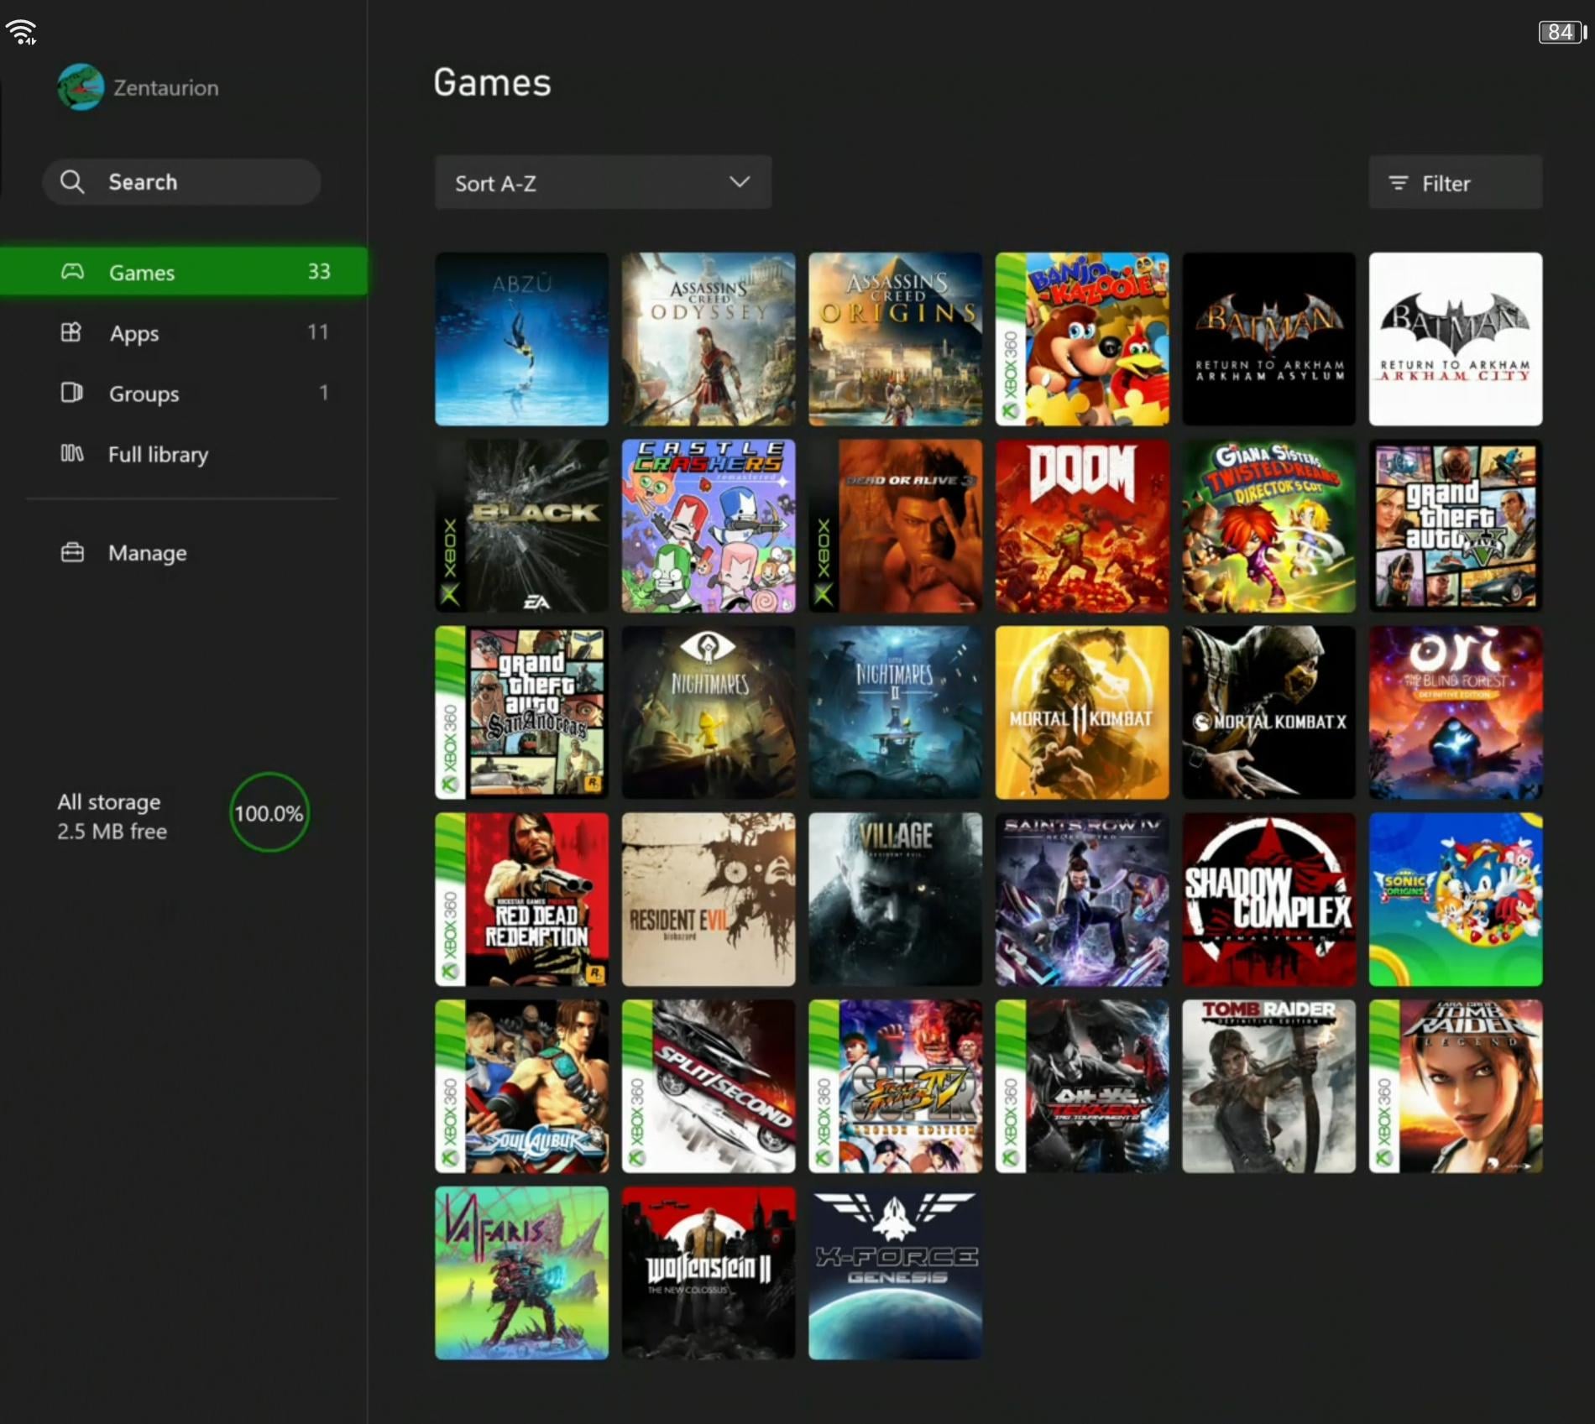1595x1424 pixels.
Task: Click the Groups icon in sidebar
Action: (71, 393)
